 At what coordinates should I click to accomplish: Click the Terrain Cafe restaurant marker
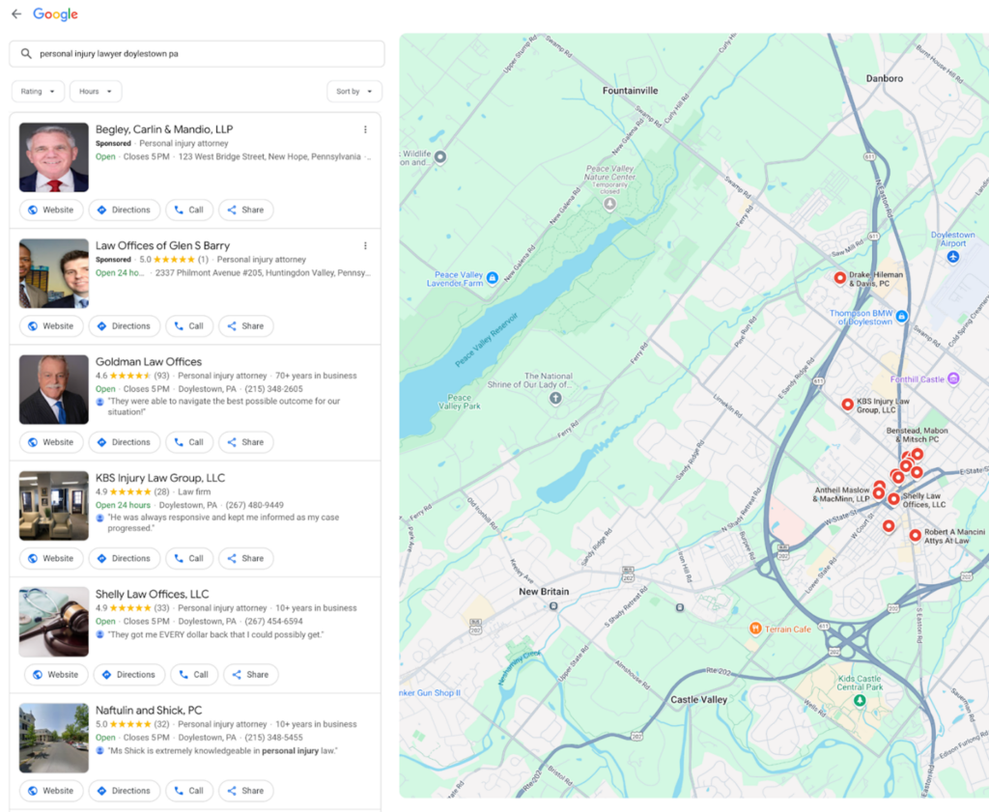[755, 629]
